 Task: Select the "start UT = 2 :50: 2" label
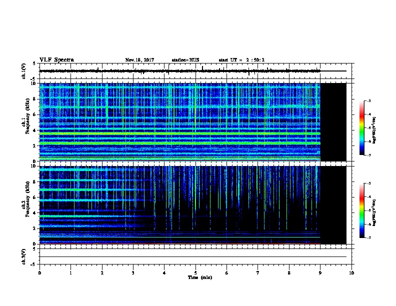coord(241,60)
